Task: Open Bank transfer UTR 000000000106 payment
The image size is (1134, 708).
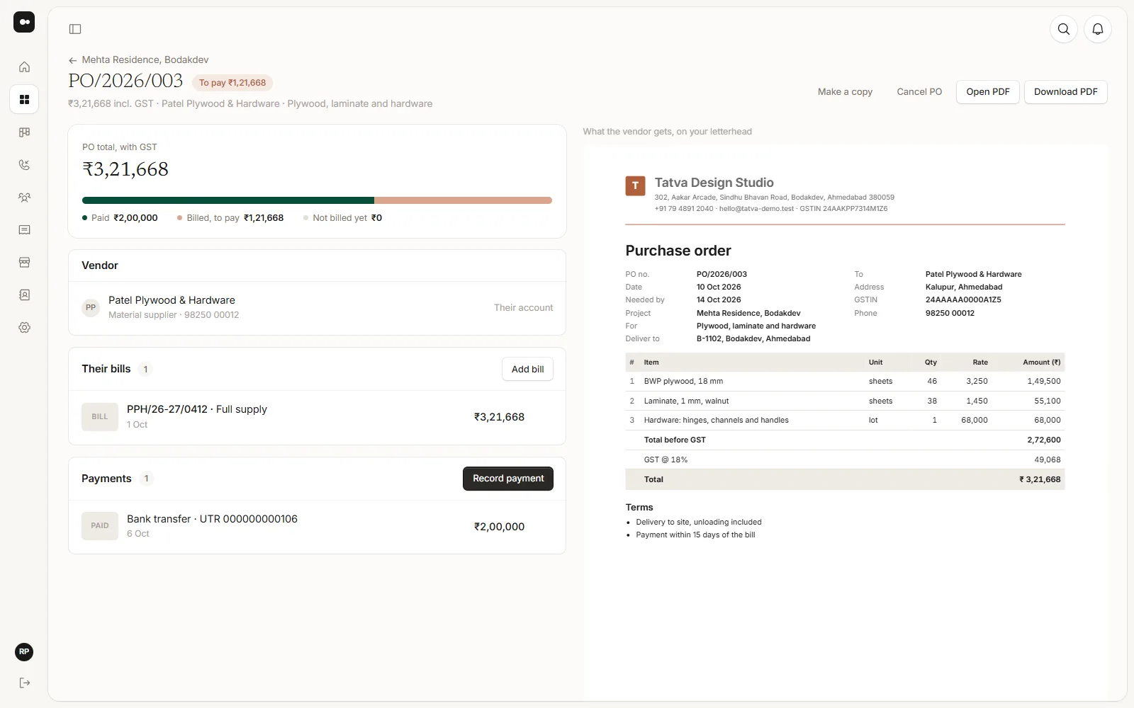Action: coord(317,526)
